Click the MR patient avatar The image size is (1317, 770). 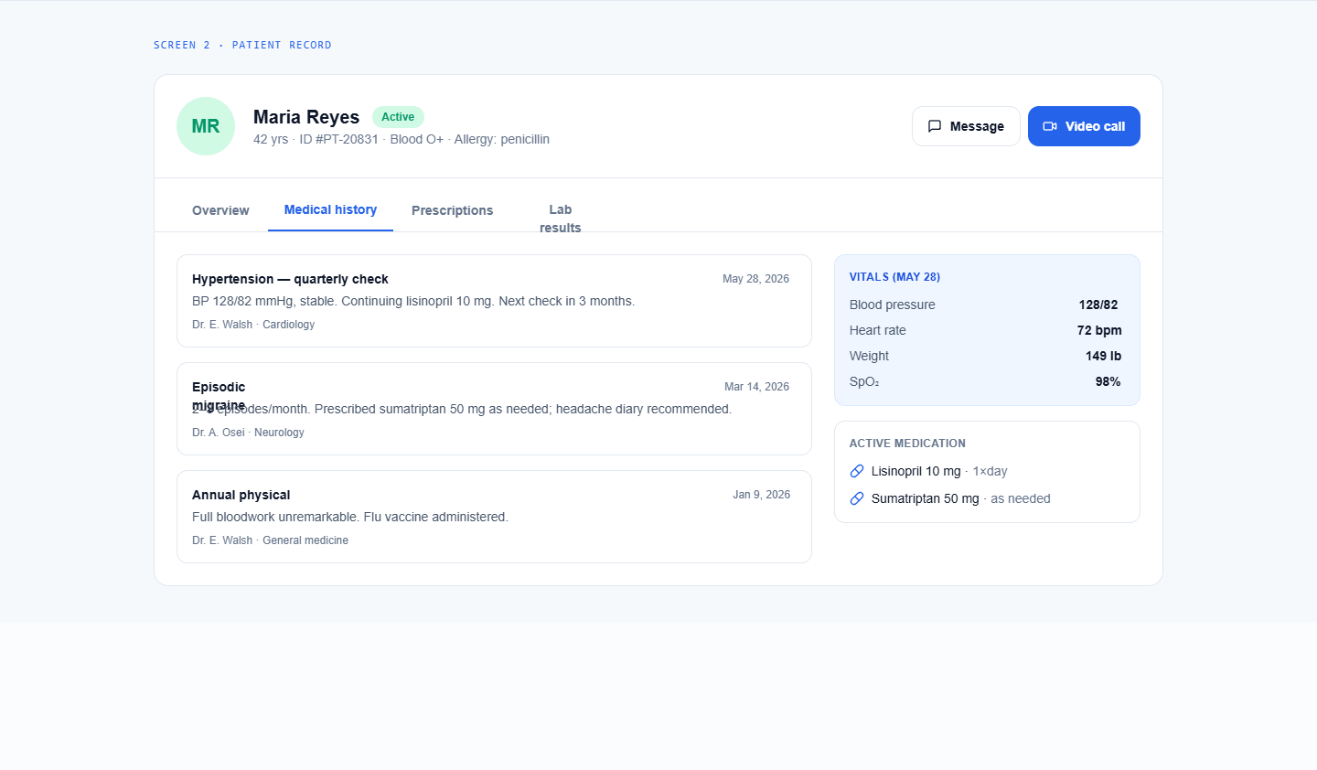pyautogui.click(x=206, y=126)
